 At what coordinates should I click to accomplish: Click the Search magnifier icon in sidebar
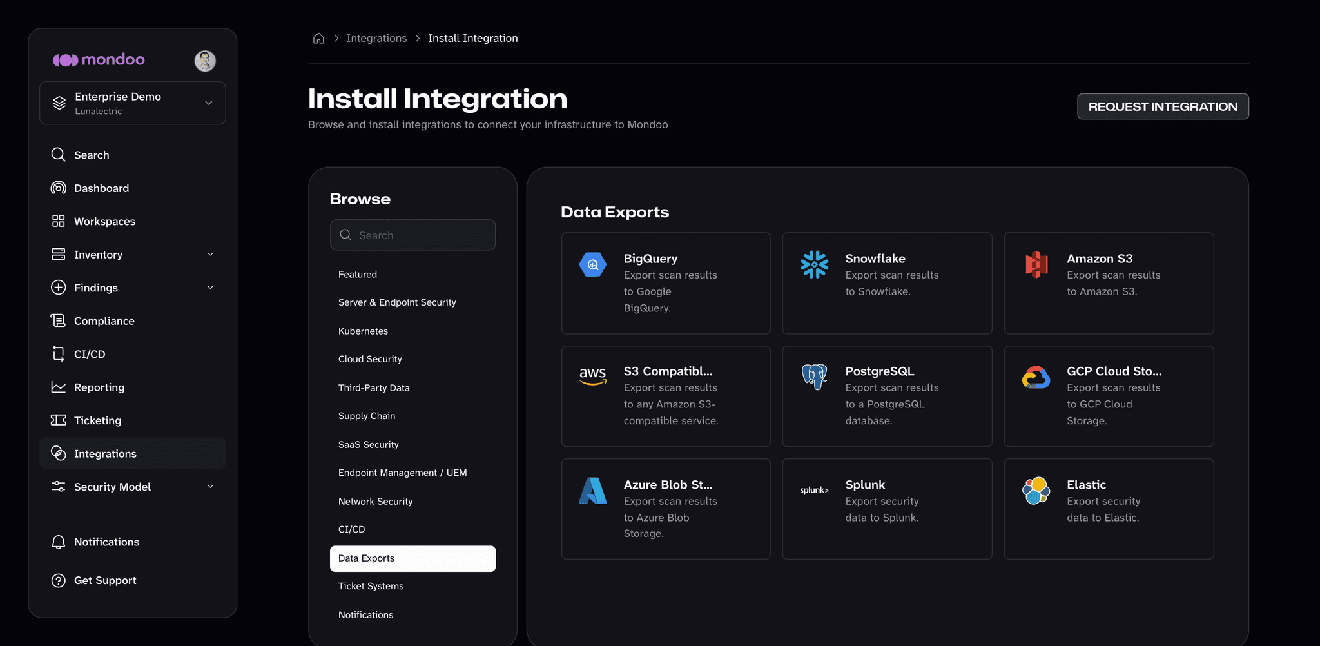pyautogui.click(x=58, y=155)
